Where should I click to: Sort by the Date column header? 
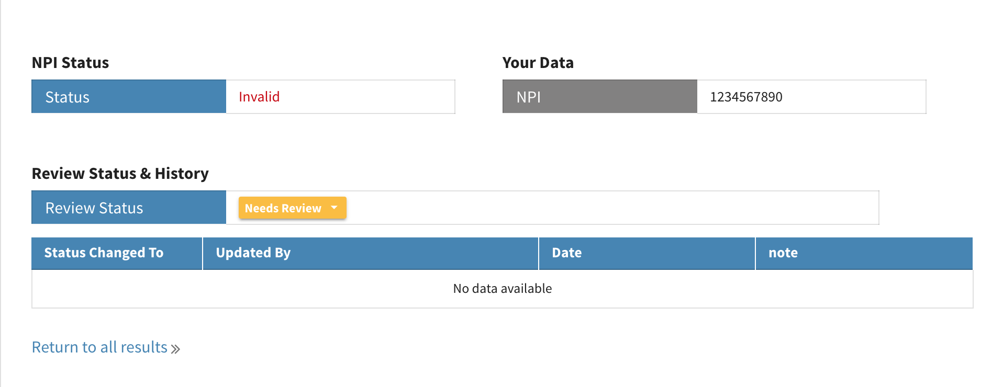click(x=566, y=253)
